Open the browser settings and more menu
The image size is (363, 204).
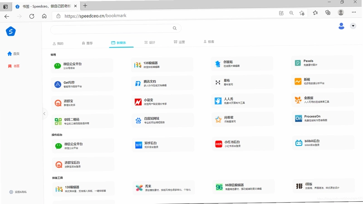354,12
